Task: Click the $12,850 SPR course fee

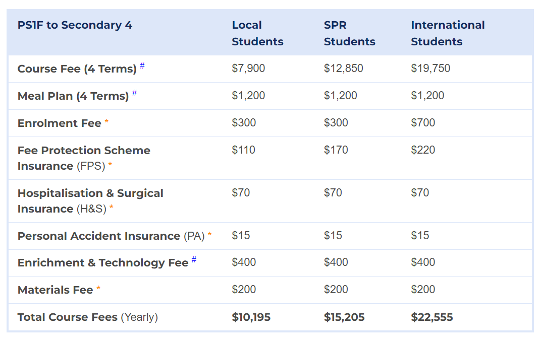Action: 343,68
